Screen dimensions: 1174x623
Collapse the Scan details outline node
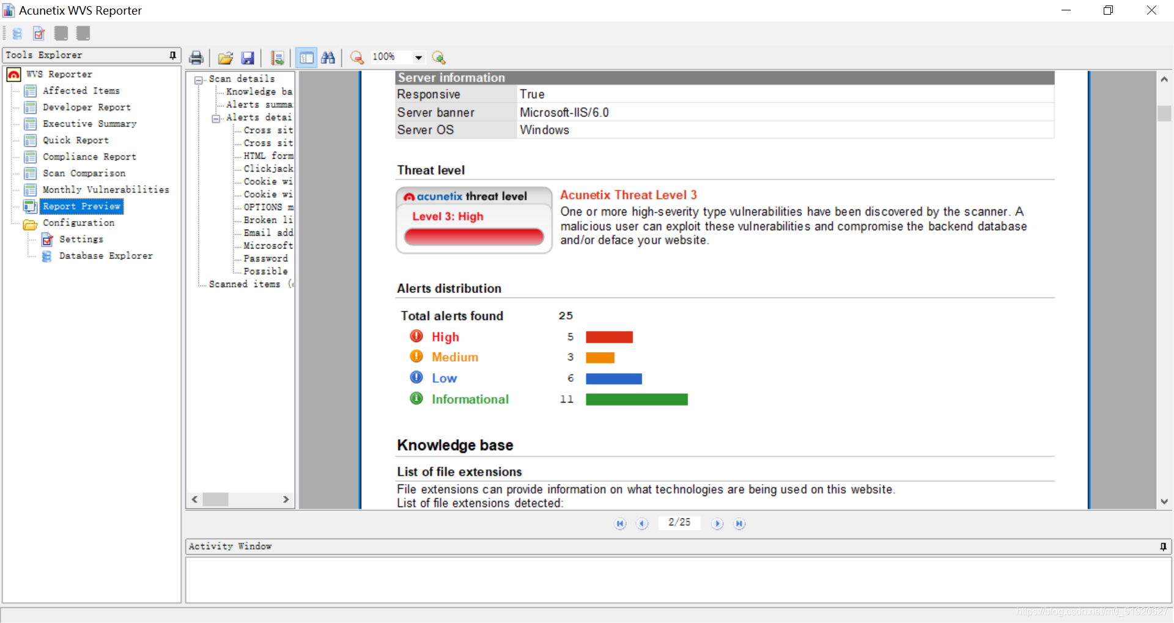click(x=199, y=80)
